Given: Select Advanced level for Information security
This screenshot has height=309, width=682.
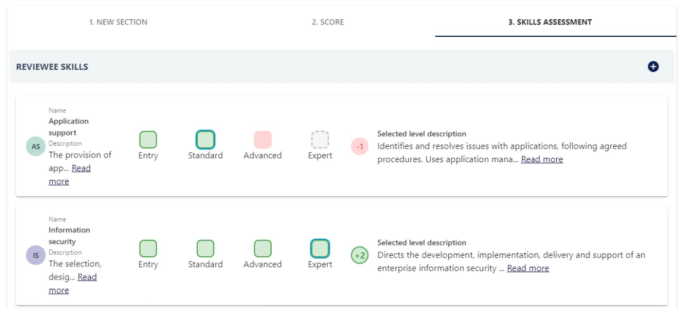Looking at the screenshot, I should point(263,248).
